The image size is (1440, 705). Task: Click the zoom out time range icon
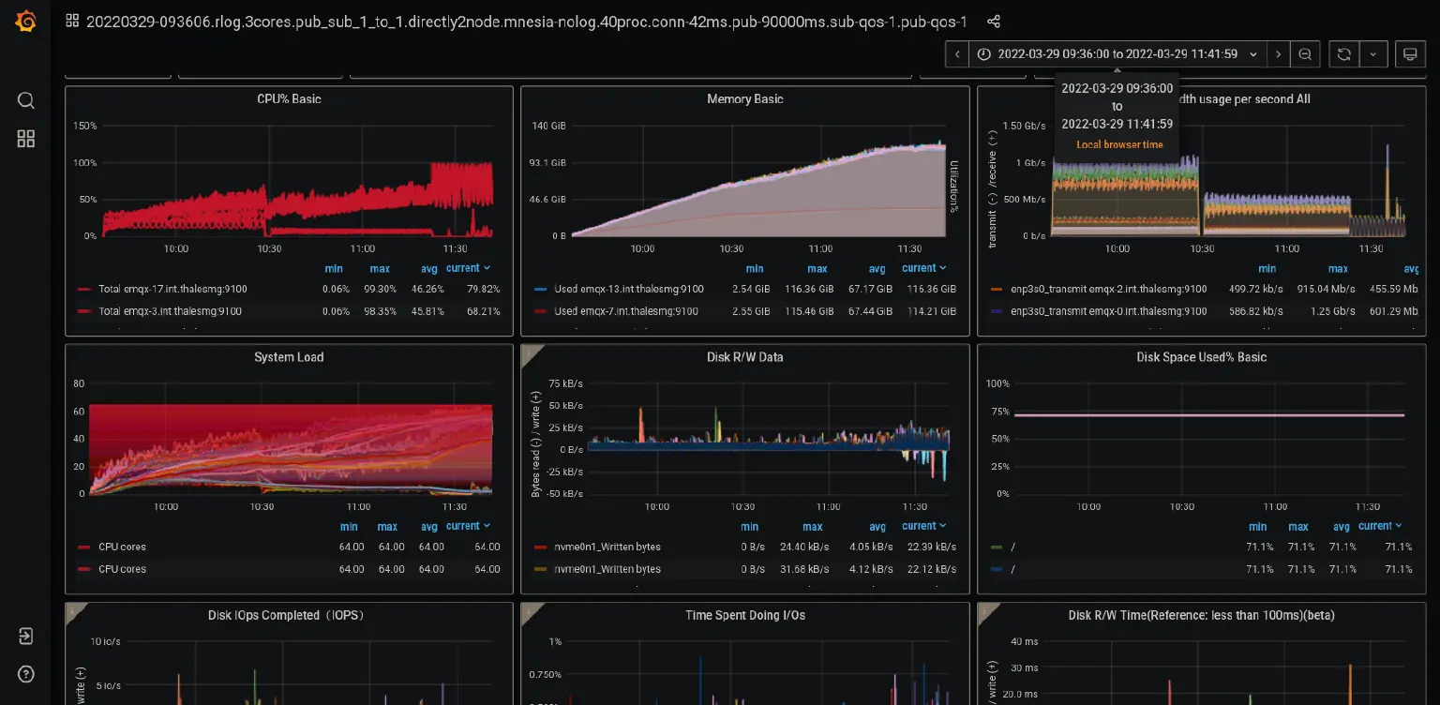click(x=1305, y=53)
